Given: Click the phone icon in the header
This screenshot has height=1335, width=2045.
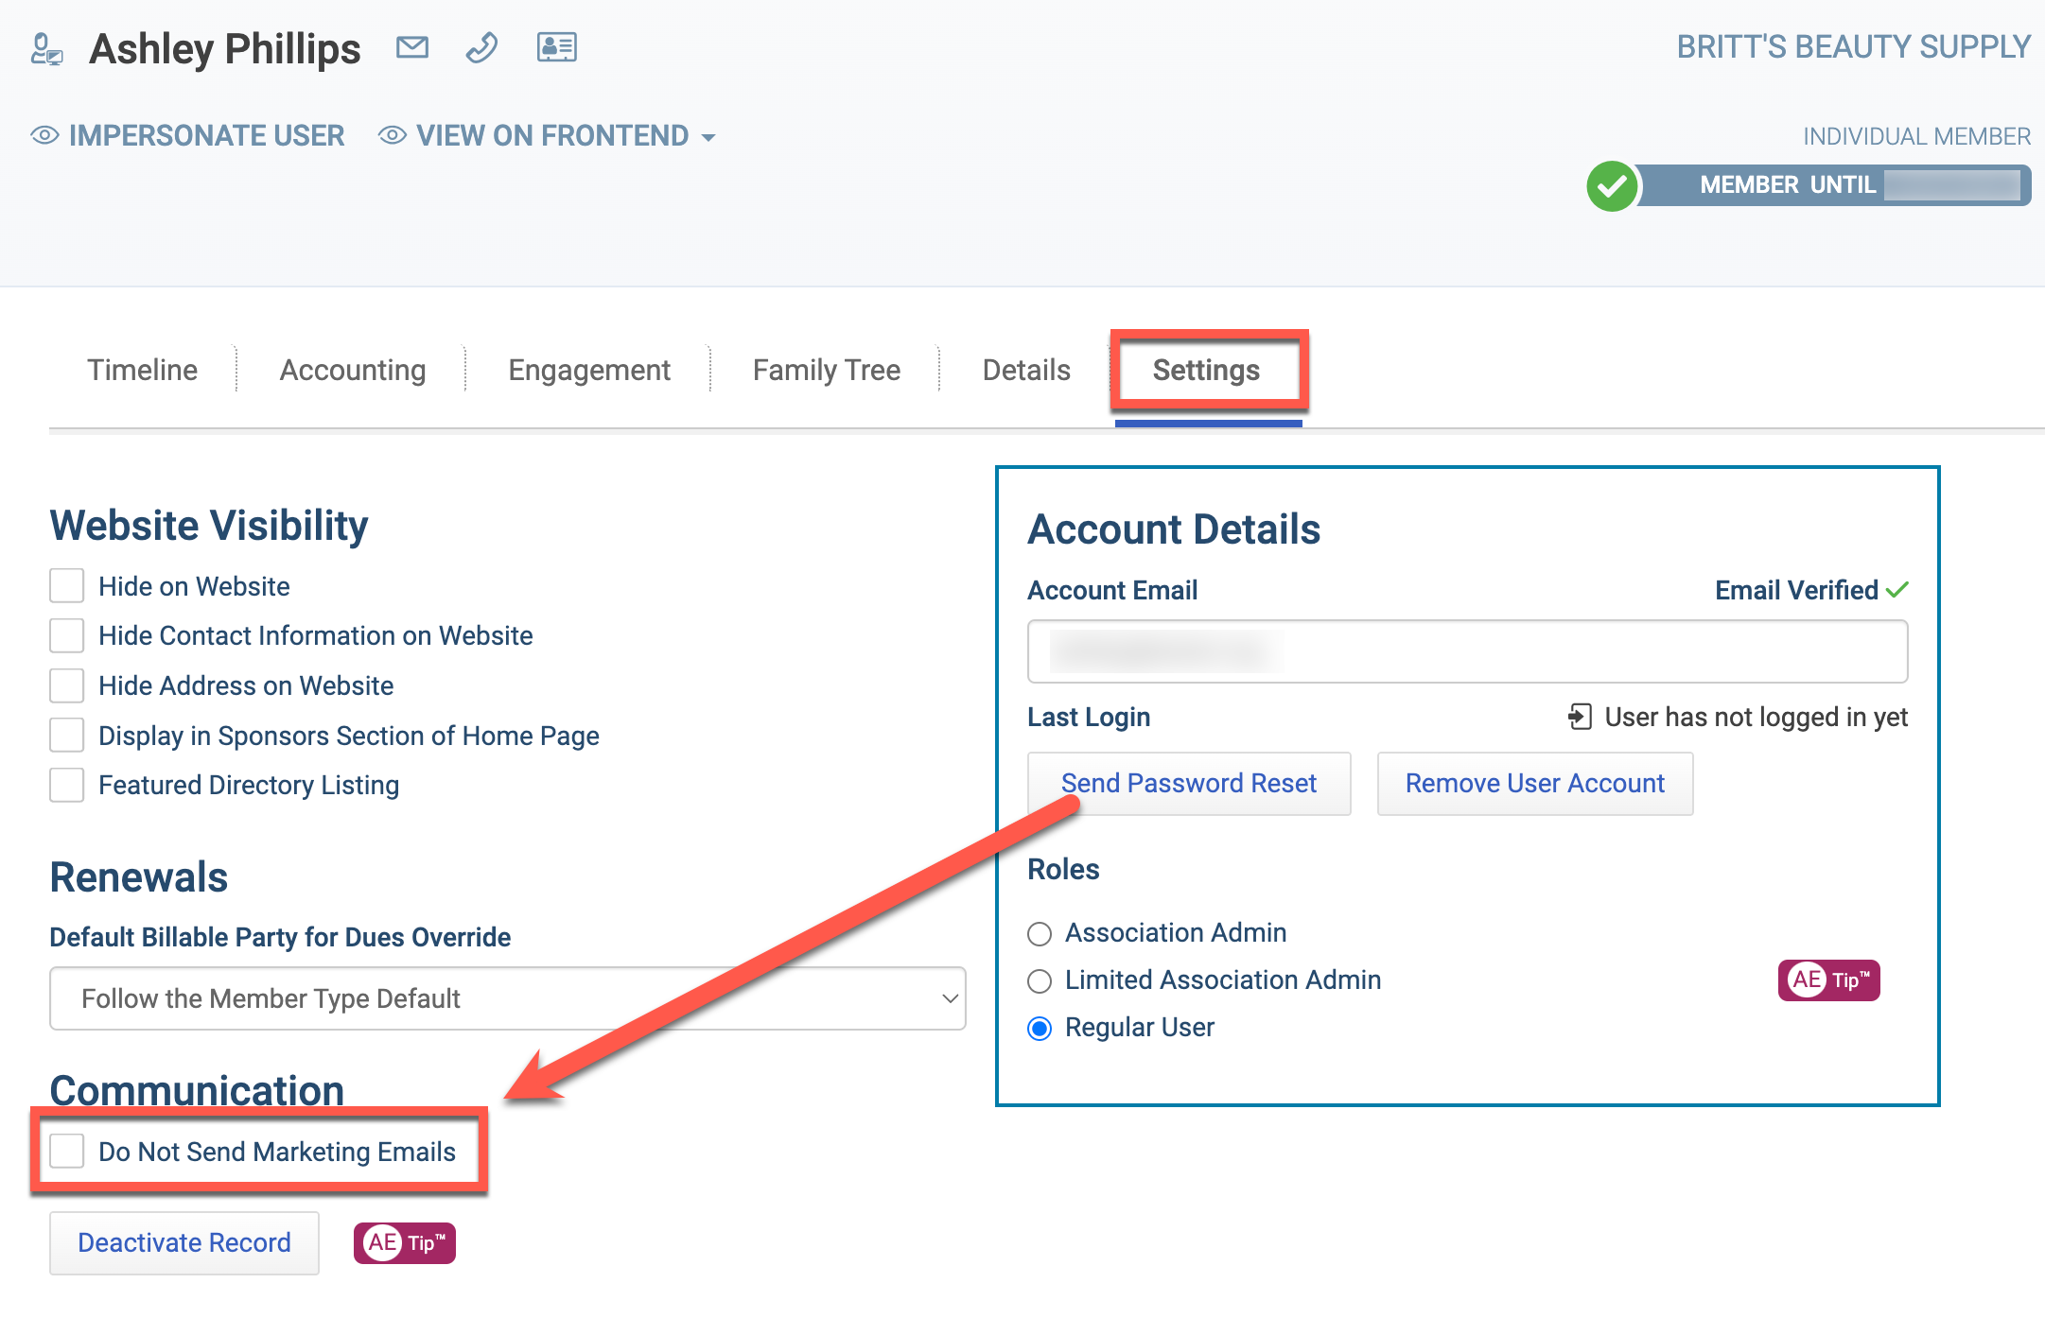Looking at the screenshot, I should [x=482, y=47].
